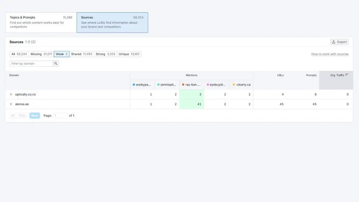Image resolution: width=359 pixels, height=202 pixels.
Task: Click ray-ban mentions value 3
Action: click(x=200, y=94)
